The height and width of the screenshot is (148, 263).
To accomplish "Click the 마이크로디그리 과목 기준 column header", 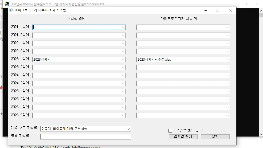I will 180,19.
